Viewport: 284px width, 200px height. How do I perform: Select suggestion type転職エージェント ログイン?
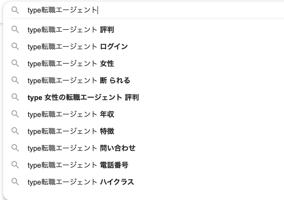pyautogui.click(x=78, y=47)
